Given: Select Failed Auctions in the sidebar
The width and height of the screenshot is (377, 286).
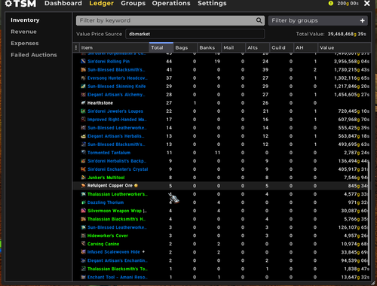Looking at the screenshot, I should click(34, 55).
